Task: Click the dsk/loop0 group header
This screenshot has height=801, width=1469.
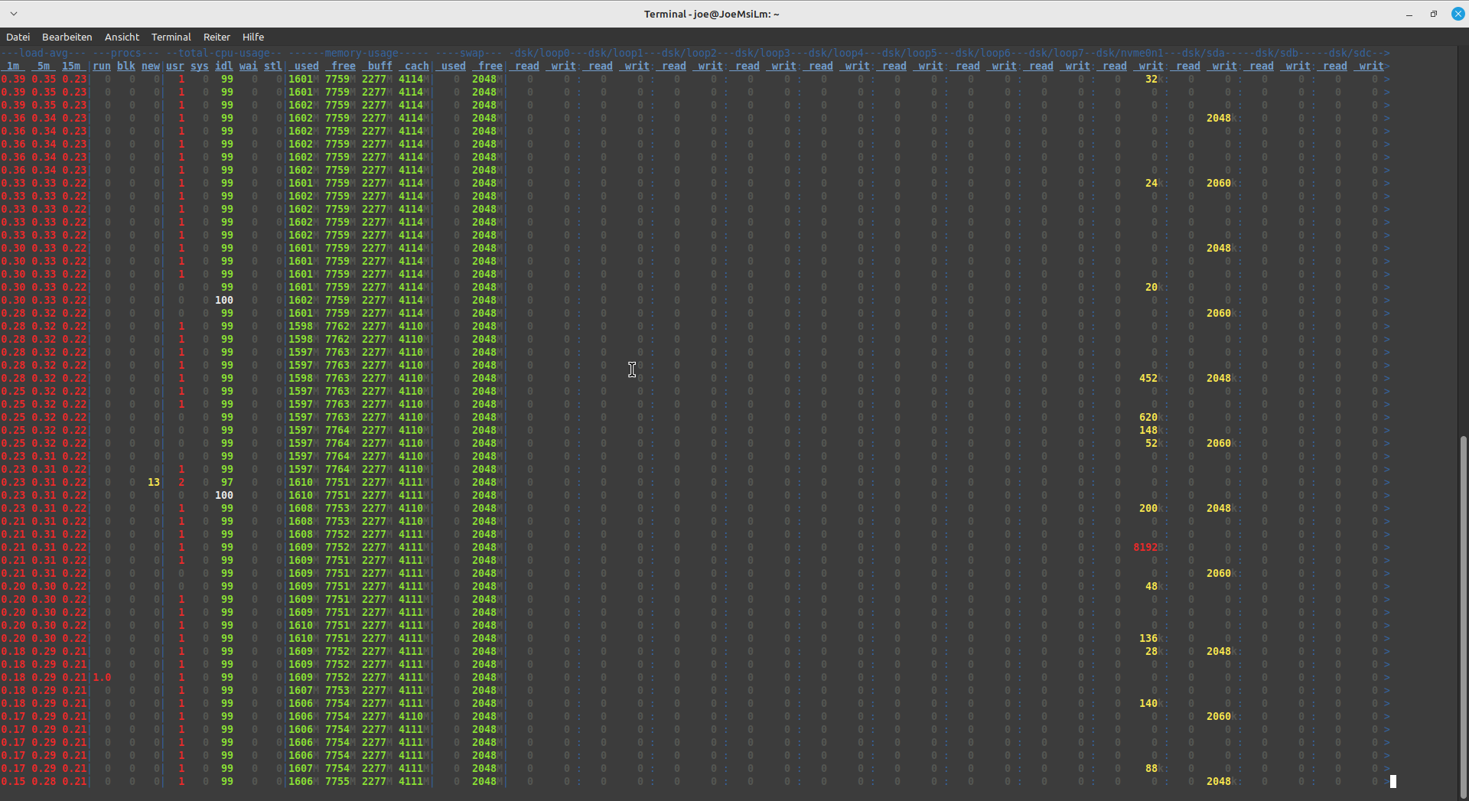Action: pyautogui.click(x=542, y=53)
